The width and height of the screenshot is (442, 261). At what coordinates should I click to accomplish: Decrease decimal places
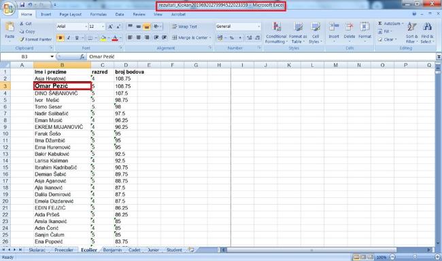257,38
